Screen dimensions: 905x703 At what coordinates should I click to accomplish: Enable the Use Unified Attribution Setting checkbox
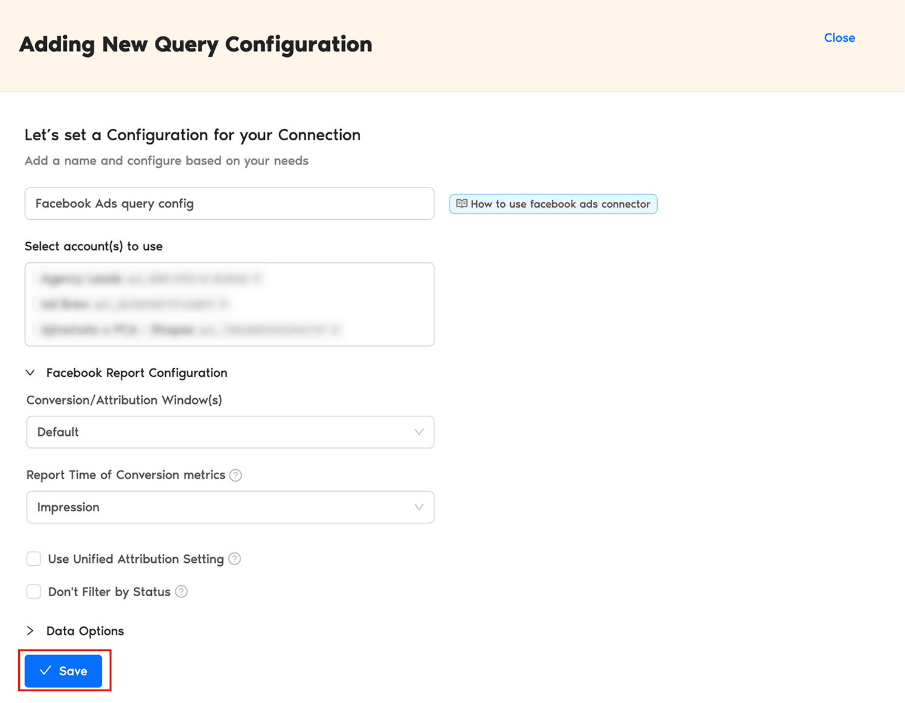tap(33, 559)
